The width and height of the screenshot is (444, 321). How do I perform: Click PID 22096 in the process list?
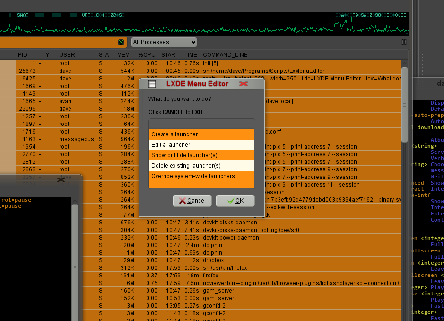coord(27,109)
